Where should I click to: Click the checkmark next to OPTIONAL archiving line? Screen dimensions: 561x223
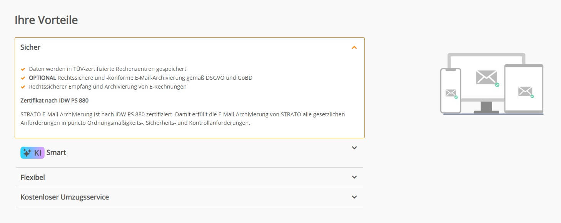(23, 77)
